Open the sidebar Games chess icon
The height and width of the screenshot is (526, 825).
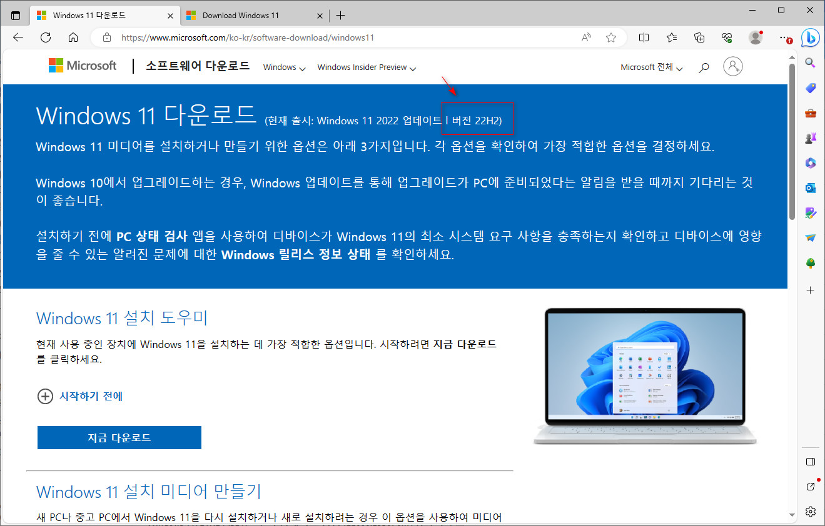(x=811, y=138)
